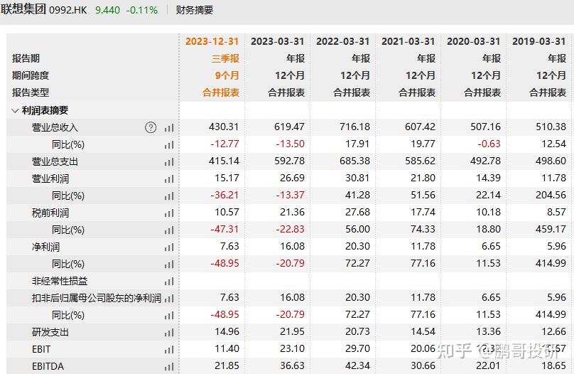The width and height of the screenshot is (574, 374).
Task: Click the 报告类型 row label
Action: (x=31, y=92)
